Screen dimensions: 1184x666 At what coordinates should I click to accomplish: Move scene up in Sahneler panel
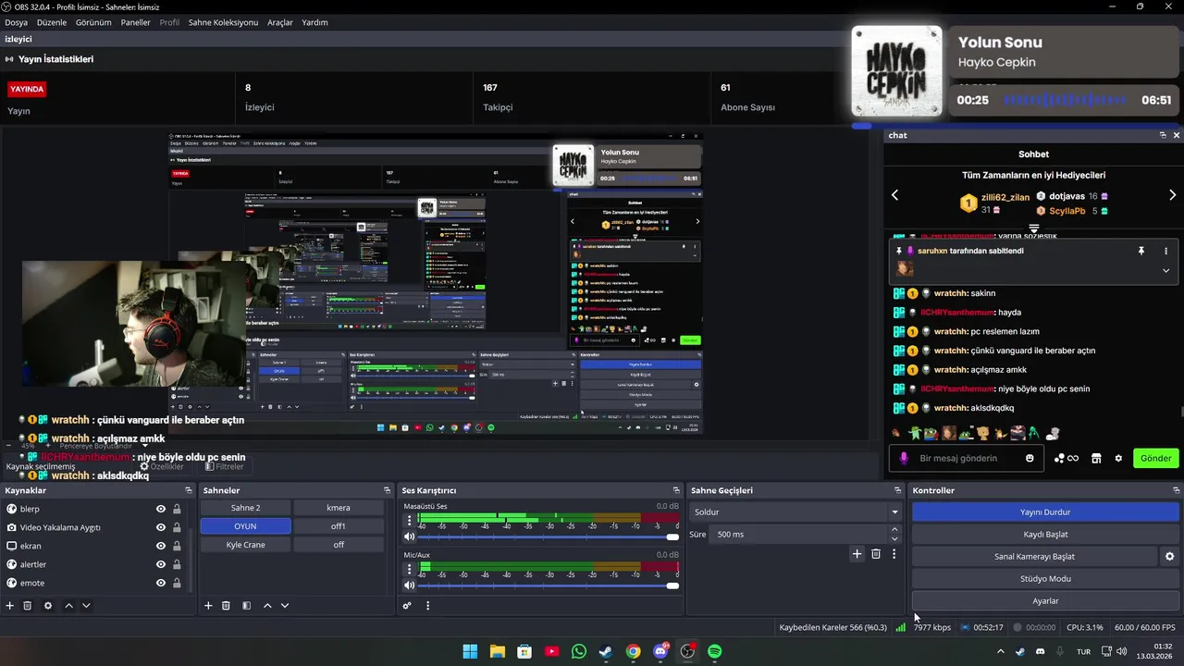267,606
